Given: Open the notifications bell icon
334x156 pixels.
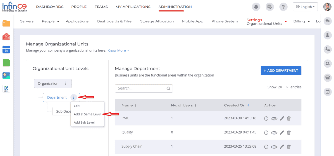Looking at the screenshot, I should pyautogui.click(x=256, y=7).
